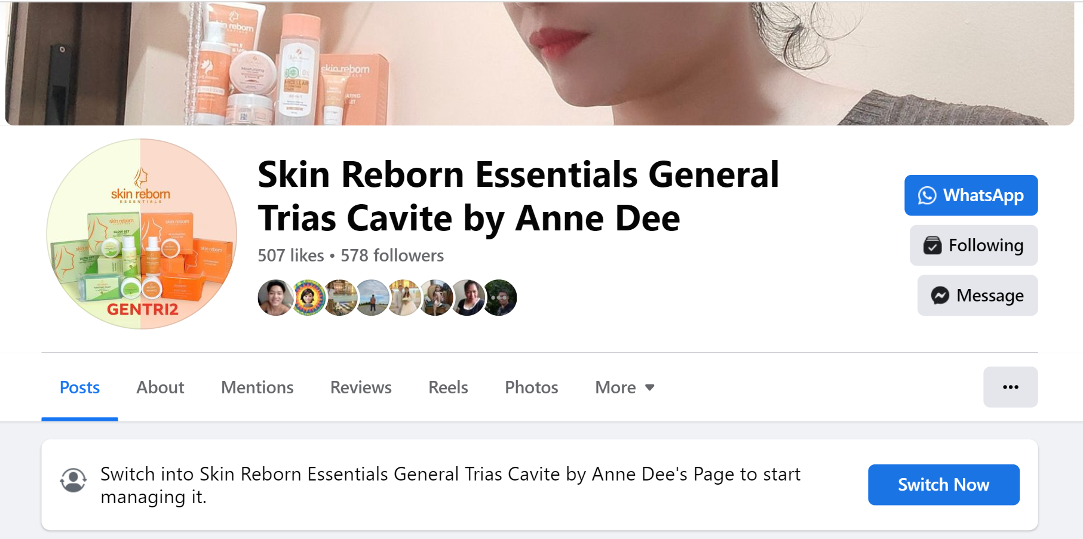Click the WhatsApp icon in the blue button
This screenshot has height=539, width=1083.
(927, 195)
